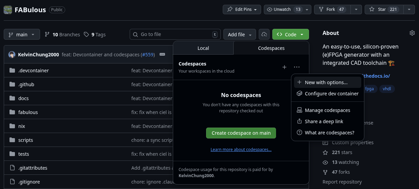Open the docs folder name
This screenshot has width=419, height=189.
pyautogui.click(x=23, y=98)
